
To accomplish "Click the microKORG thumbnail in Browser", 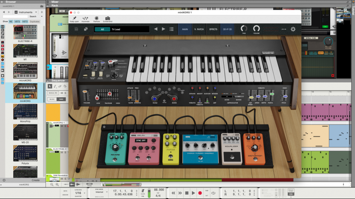I will click(x=25, y=70).
